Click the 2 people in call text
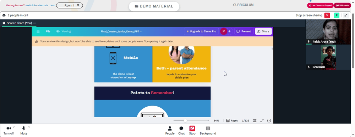355x137 pixels. pyautogui.click(x=18, y=15)
